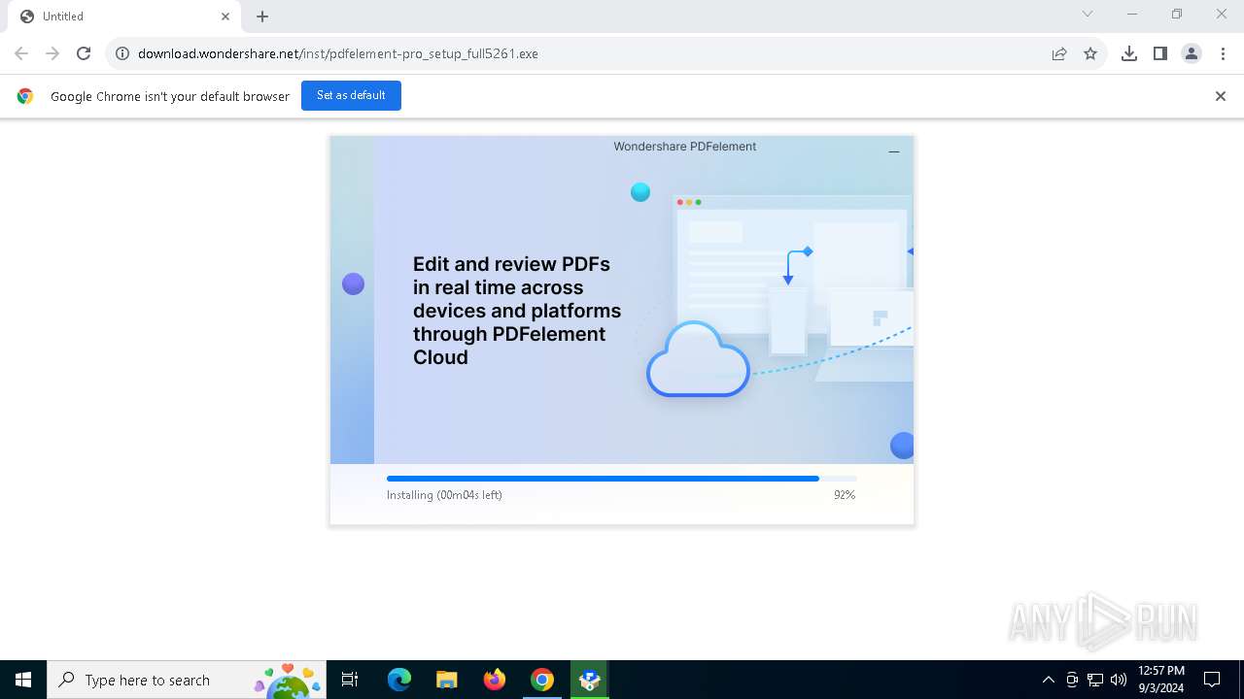The image size is (1244, 699).
Task: Open Task View on taskbar
Action: [x=351, y=680]
